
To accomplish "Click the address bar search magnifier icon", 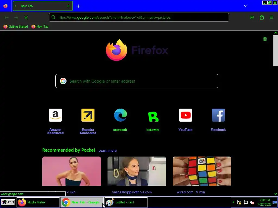I will point(53,17).
